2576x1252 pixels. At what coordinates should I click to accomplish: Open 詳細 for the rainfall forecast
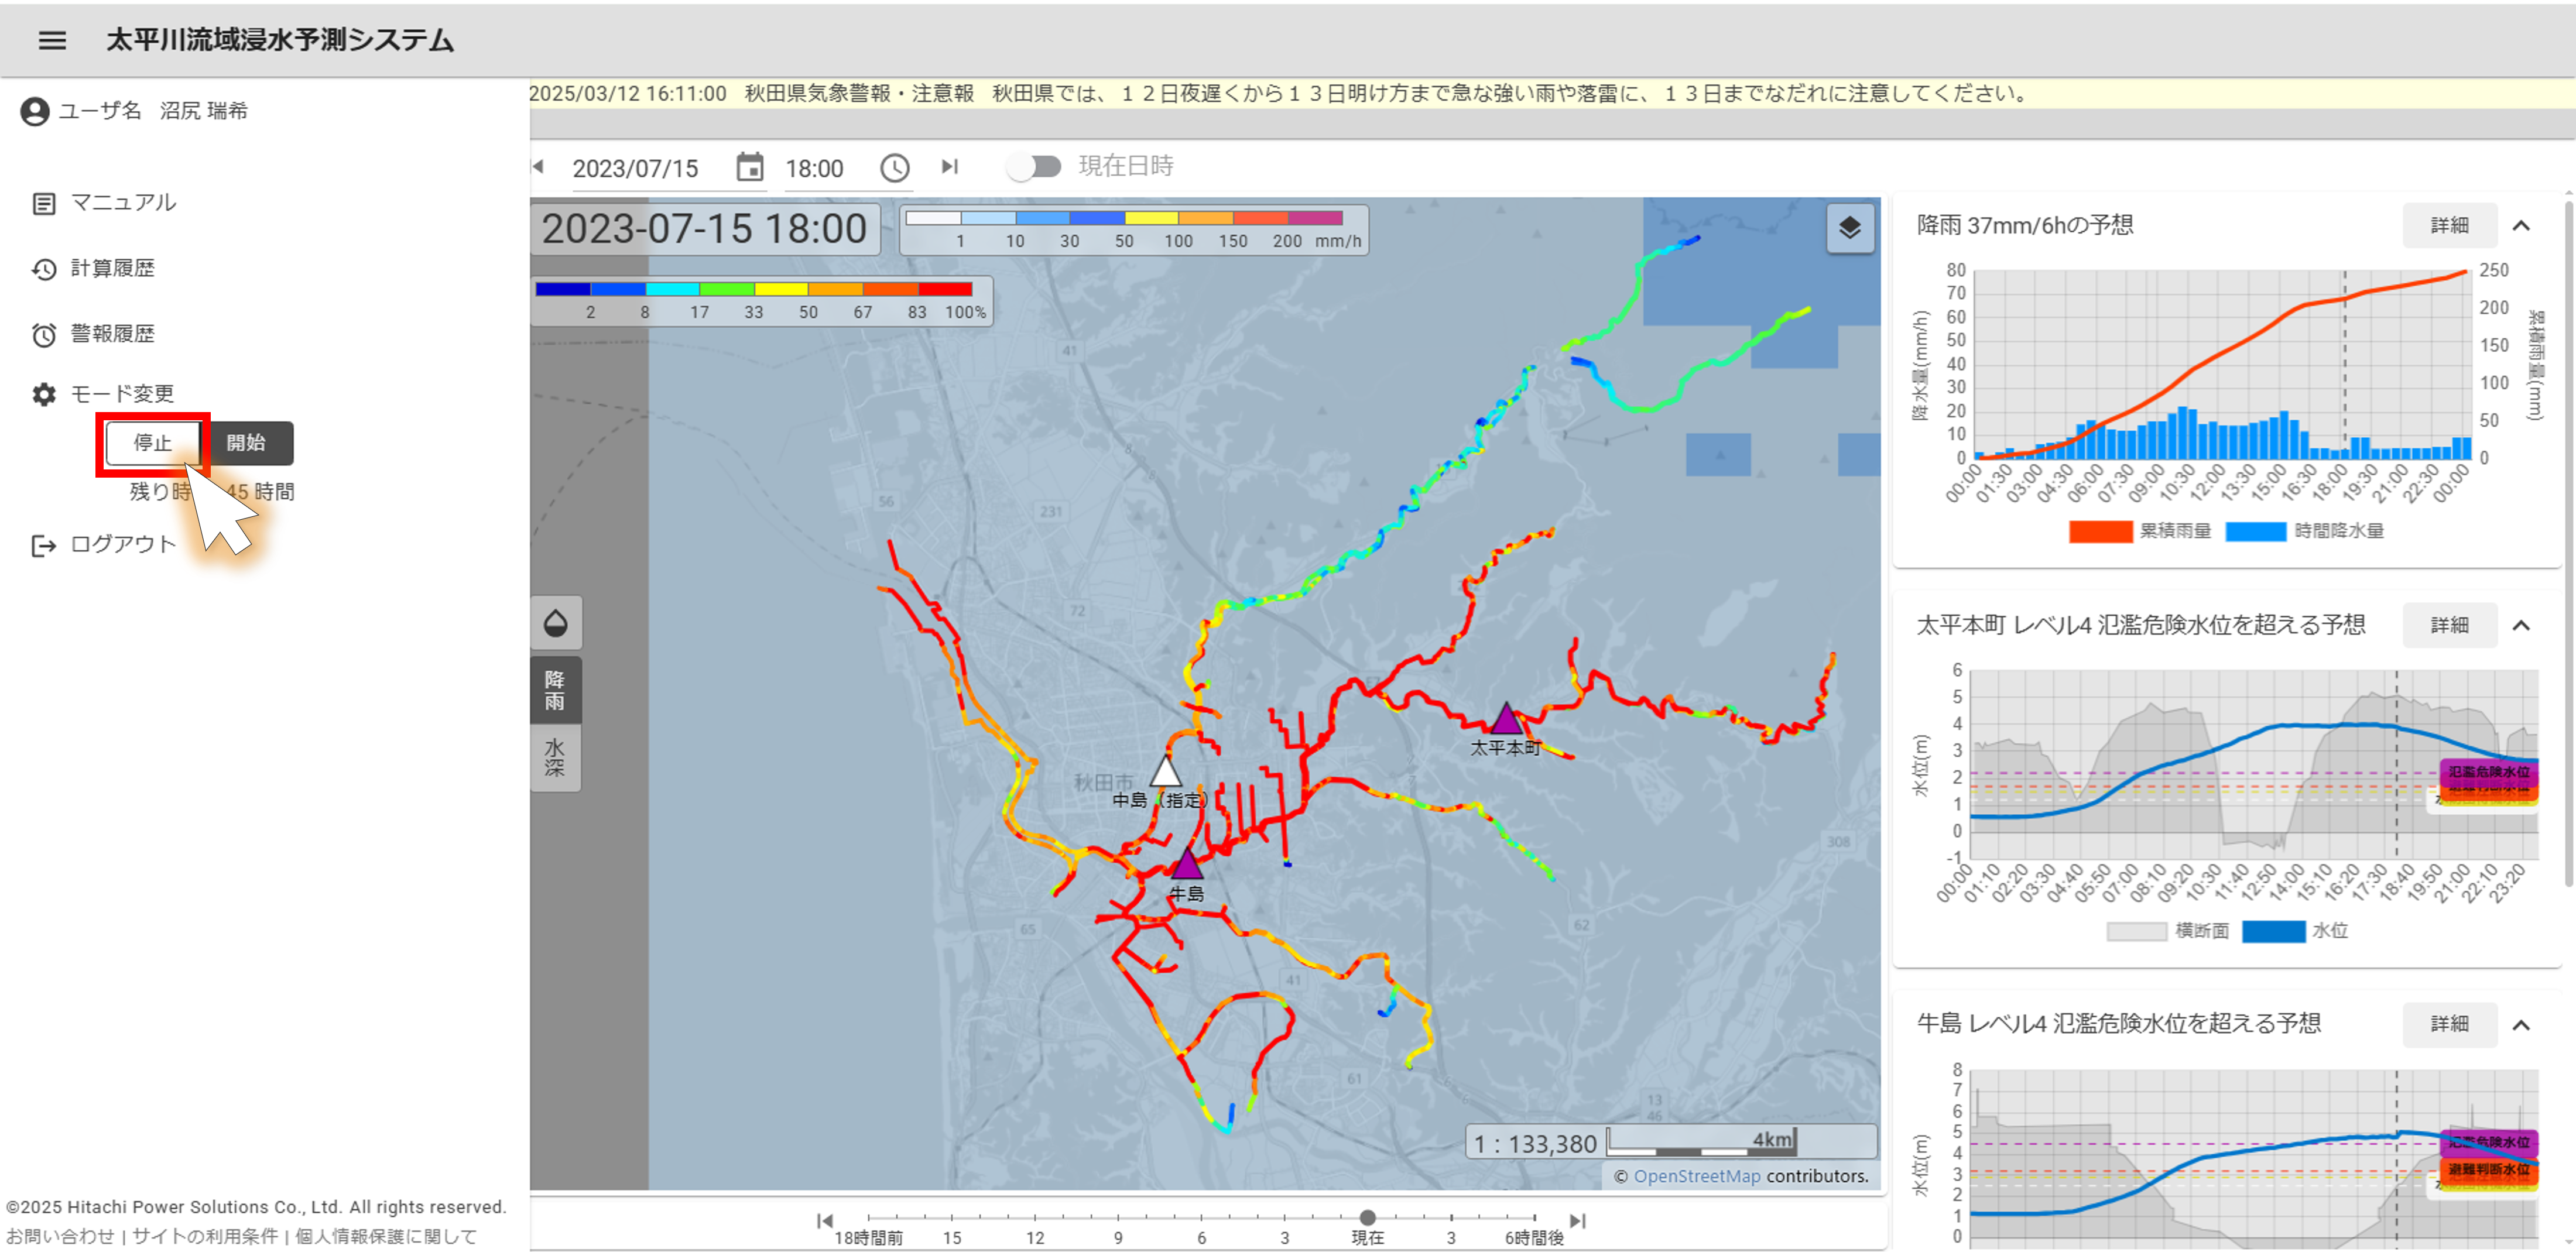tap(2449, 225)
